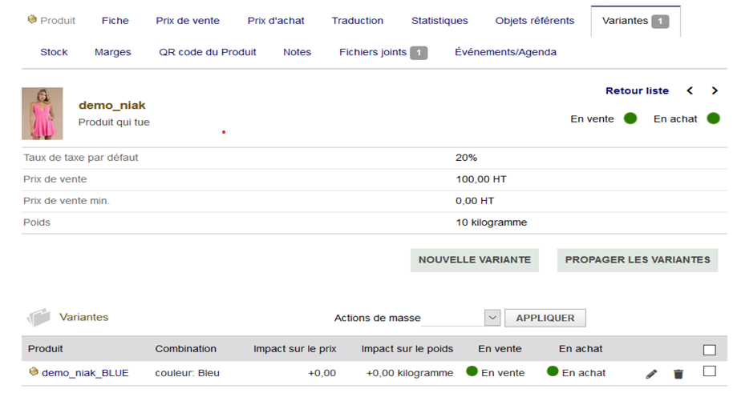The image size is (733, 401).
Task: Go to next product with right arrow
Action: pos(715,90)
